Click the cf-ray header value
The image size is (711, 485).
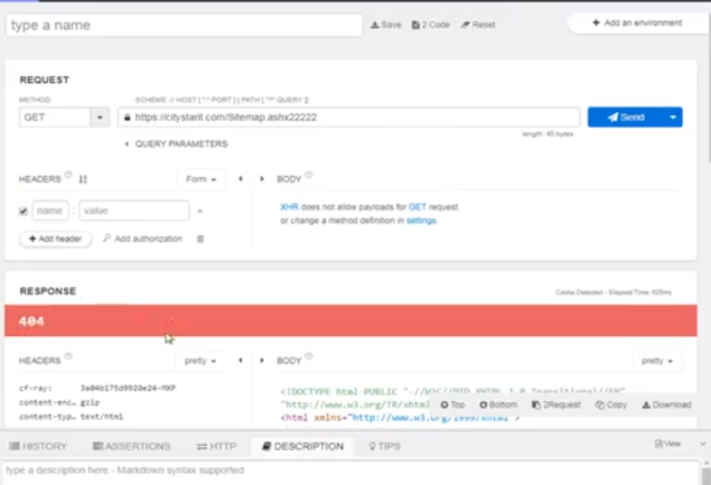point(128,388)
